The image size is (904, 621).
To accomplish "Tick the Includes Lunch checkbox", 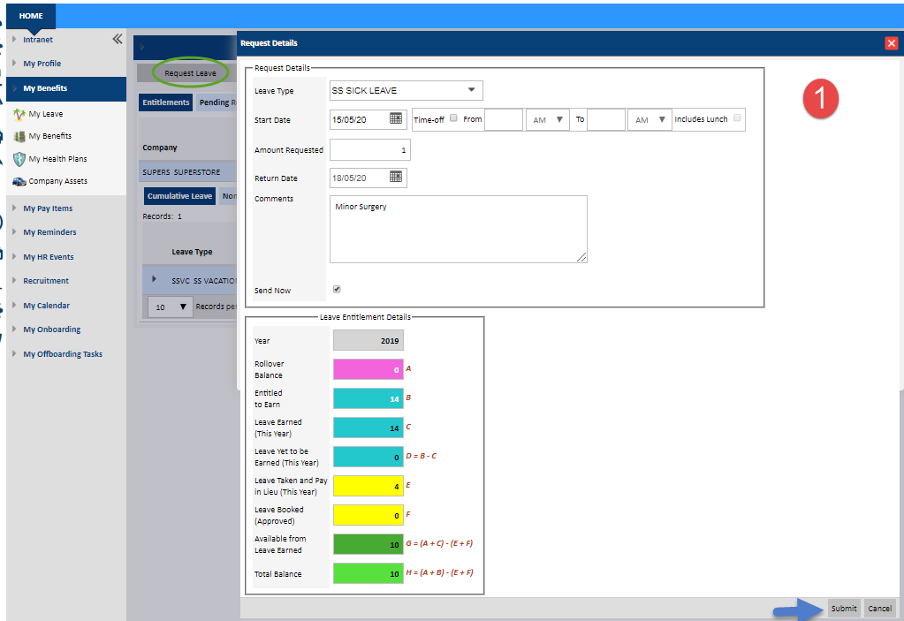I will [x=737, y=118].
